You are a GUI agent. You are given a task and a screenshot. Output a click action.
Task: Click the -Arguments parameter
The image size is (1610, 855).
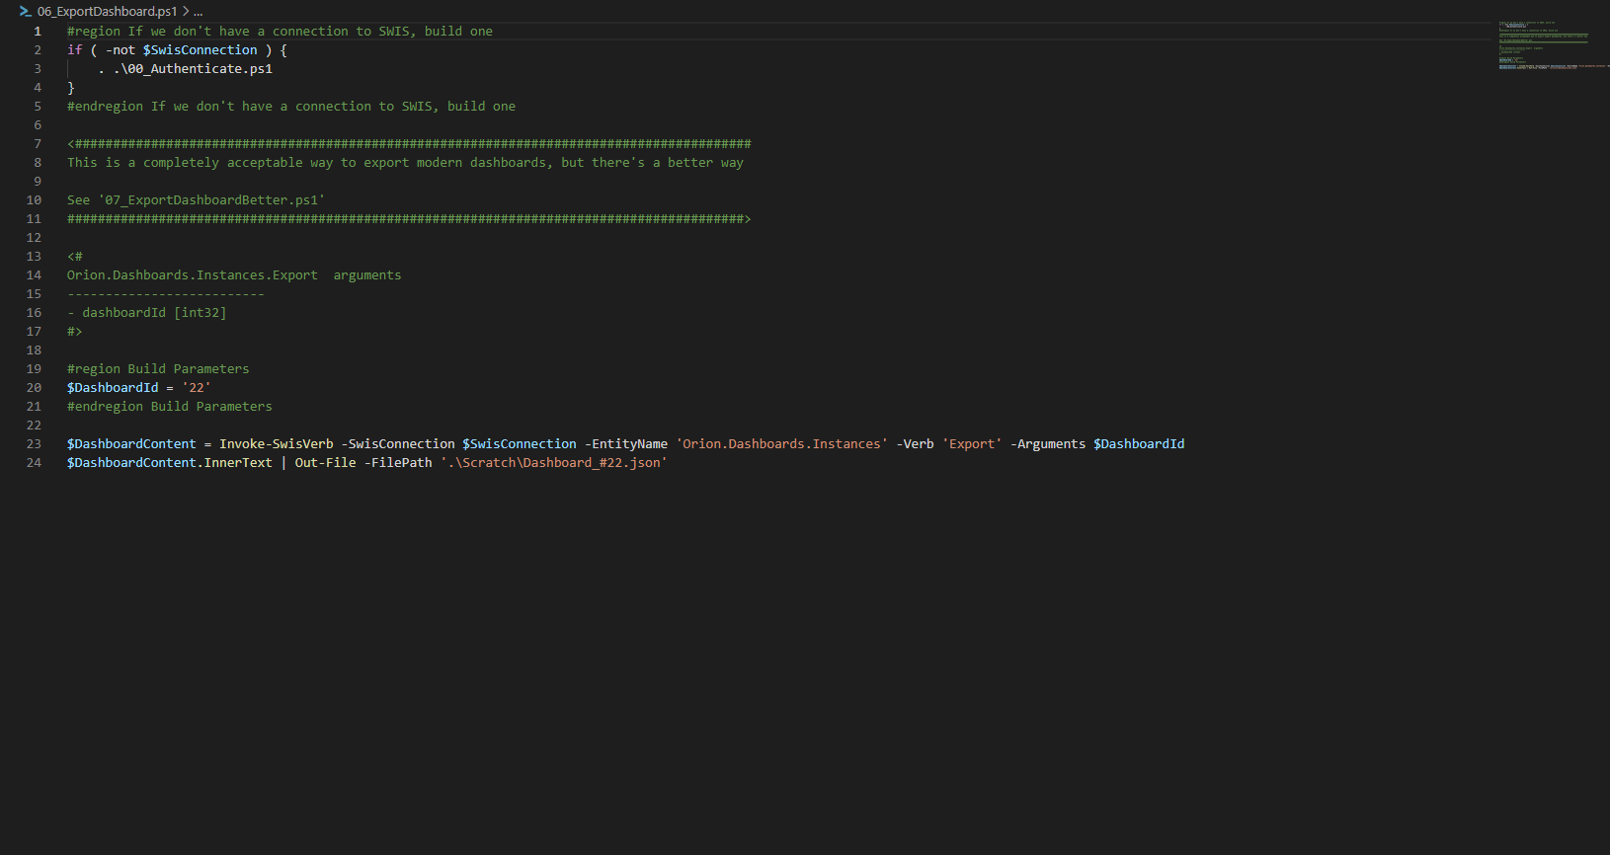tap(1048, 444)
